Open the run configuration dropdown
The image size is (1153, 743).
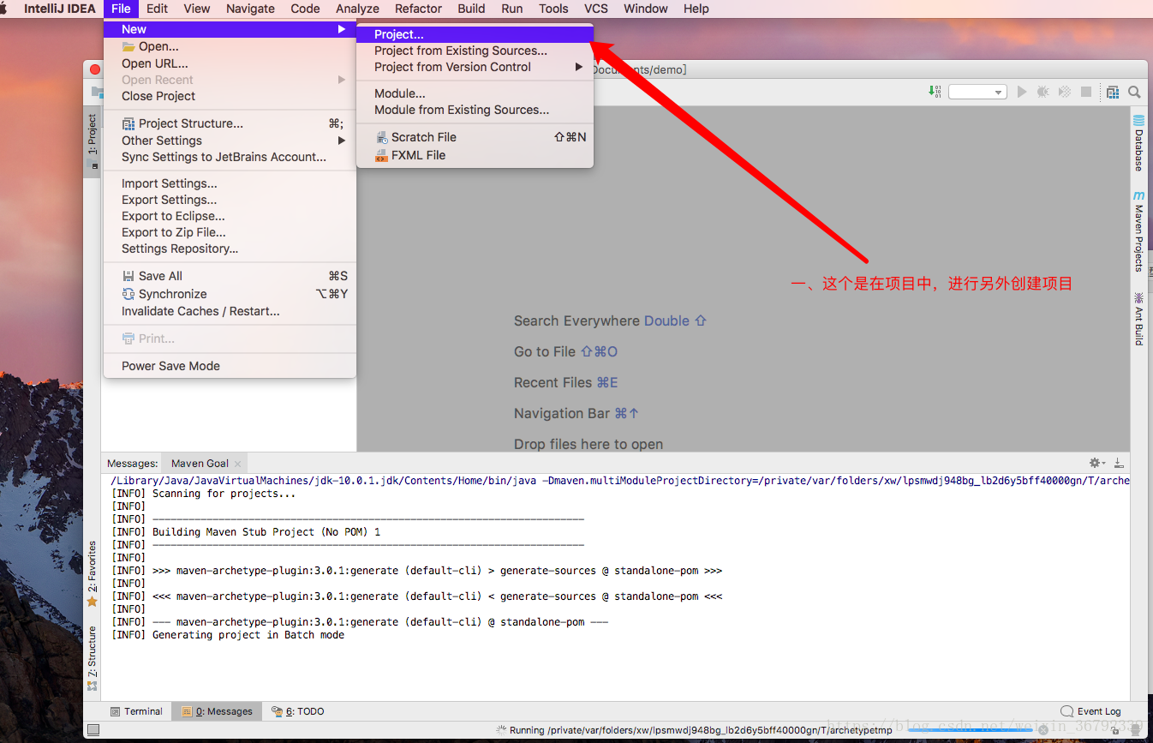click(977, 92)
